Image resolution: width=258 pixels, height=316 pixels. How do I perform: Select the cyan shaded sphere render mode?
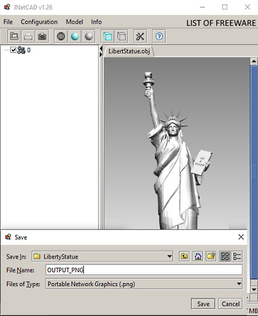pyautogui.click(x=75, y=36)
